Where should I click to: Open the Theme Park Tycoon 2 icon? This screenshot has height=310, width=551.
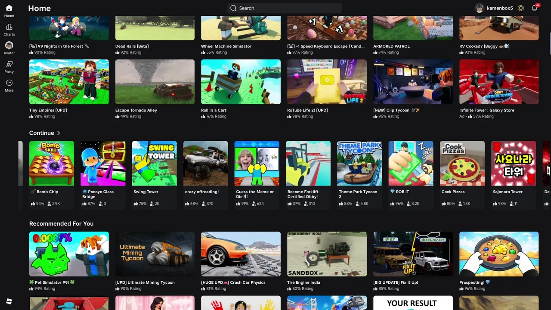[359, 163]
